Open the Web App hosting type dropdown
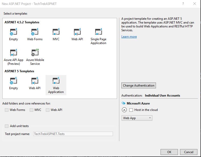This screenshot has width=201, height=157. click(137, 118)
